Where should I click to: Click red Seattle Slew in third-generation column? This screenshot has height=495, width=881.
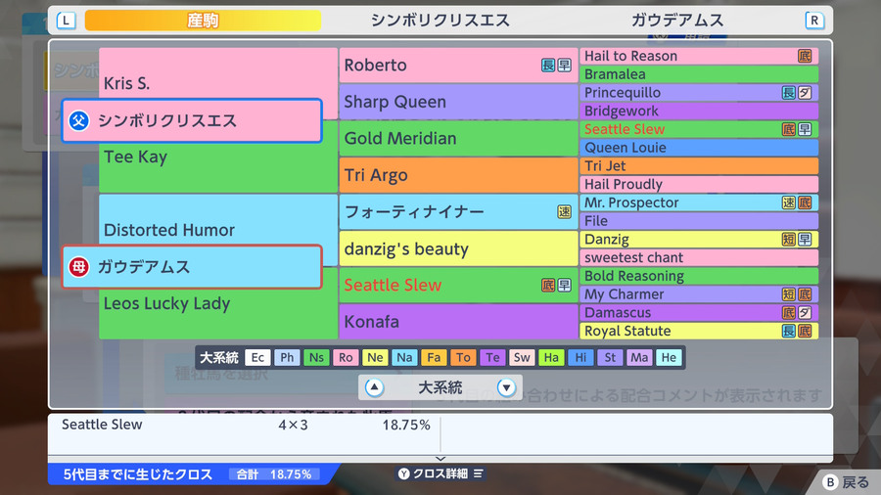458,285
